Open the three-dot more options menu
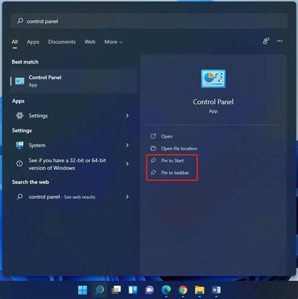Viewport: 298px width, 299px height. coord(280,41)
